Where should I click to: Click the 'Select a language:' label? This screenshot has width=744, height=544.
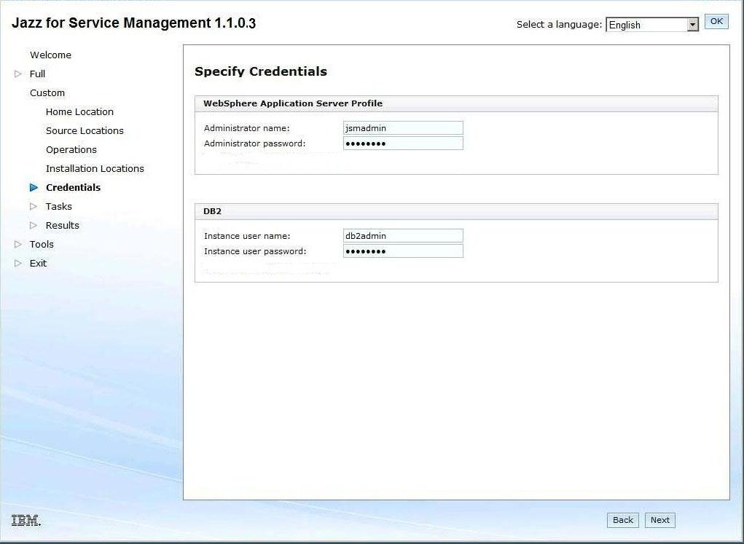(559, 25)
